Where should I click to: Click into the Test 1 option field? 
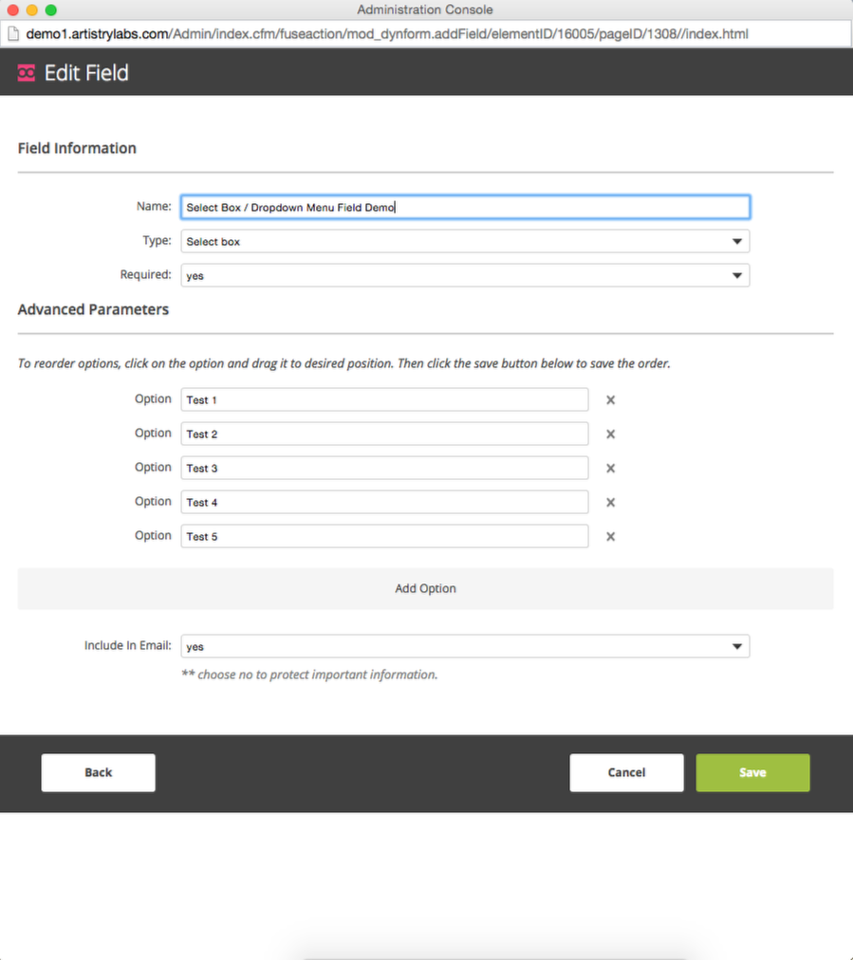[x=384, y=399]
